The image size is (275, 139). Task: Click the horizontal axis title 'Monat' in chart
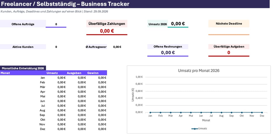[x=206, y=120]
